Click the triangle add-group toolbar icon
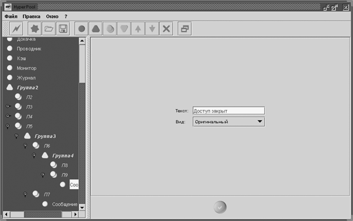 tap(96, 29)
